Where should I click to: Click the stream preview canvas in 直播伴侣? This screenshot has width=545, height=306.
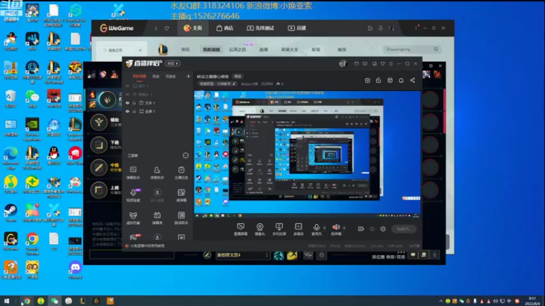click(x=307, y=154)
